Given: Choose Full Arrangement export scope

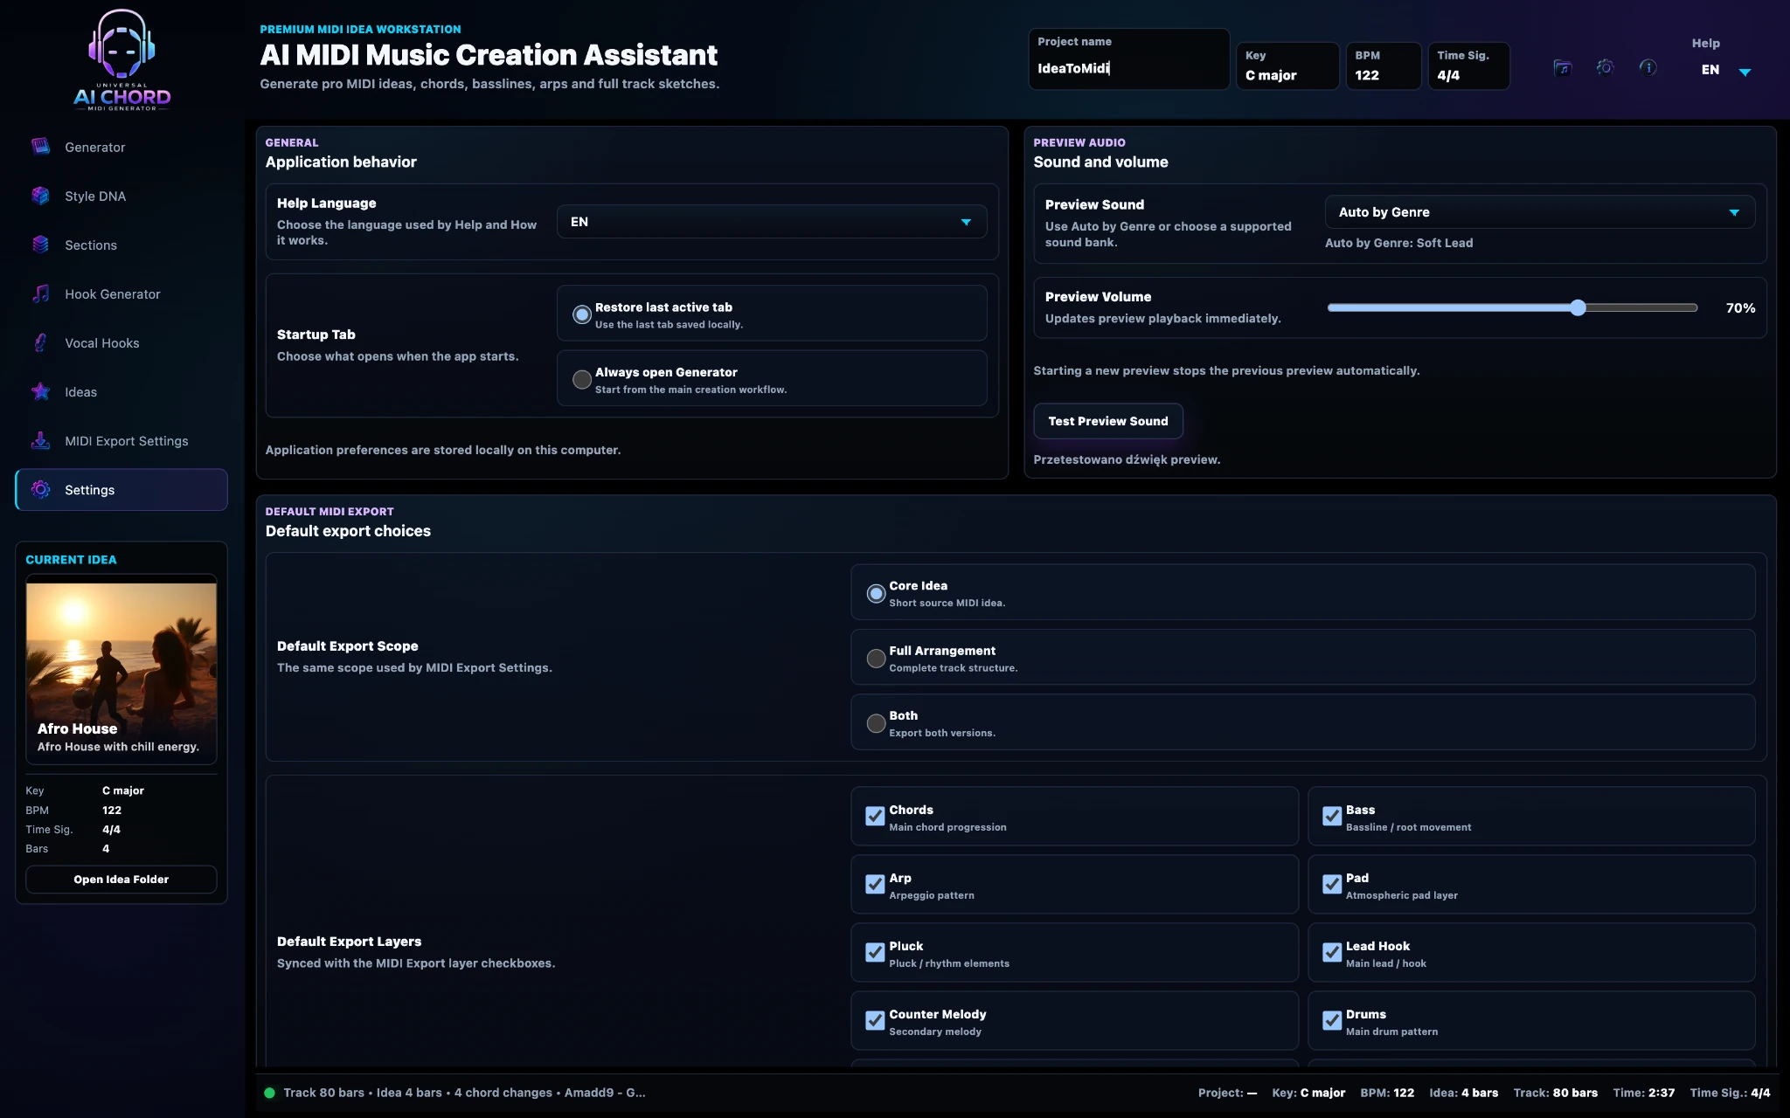Looking at the screenshot, I should [x=1302, y=658].
